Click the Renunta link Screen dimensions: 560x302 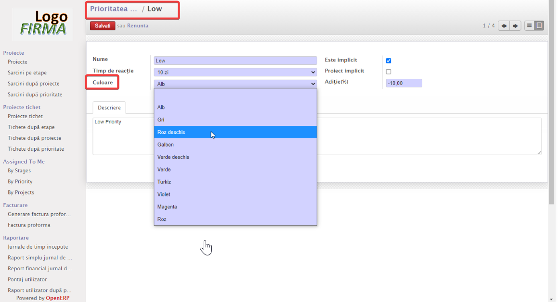click(x=138, y=26)
